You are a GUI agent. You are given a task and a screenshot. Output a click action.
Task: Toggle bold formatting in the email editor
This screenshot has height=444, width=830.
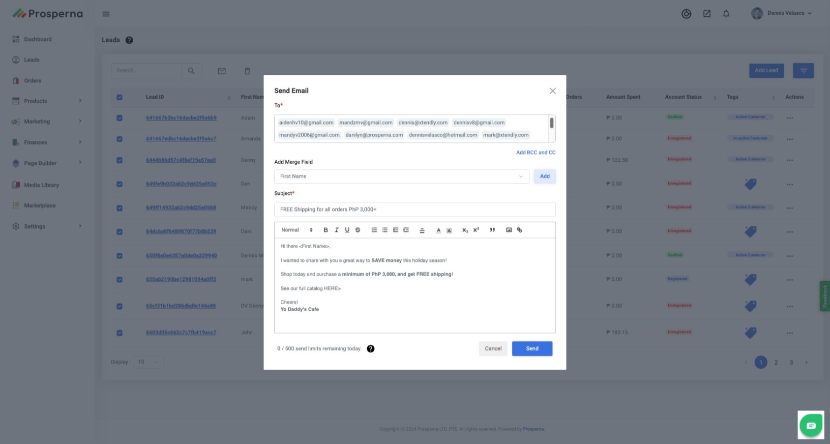[x=325, y=230]
